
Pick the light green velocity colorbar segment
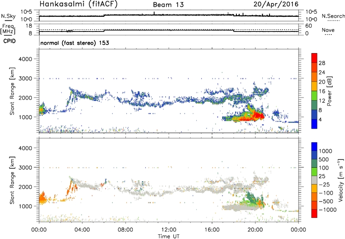[314, 172]
